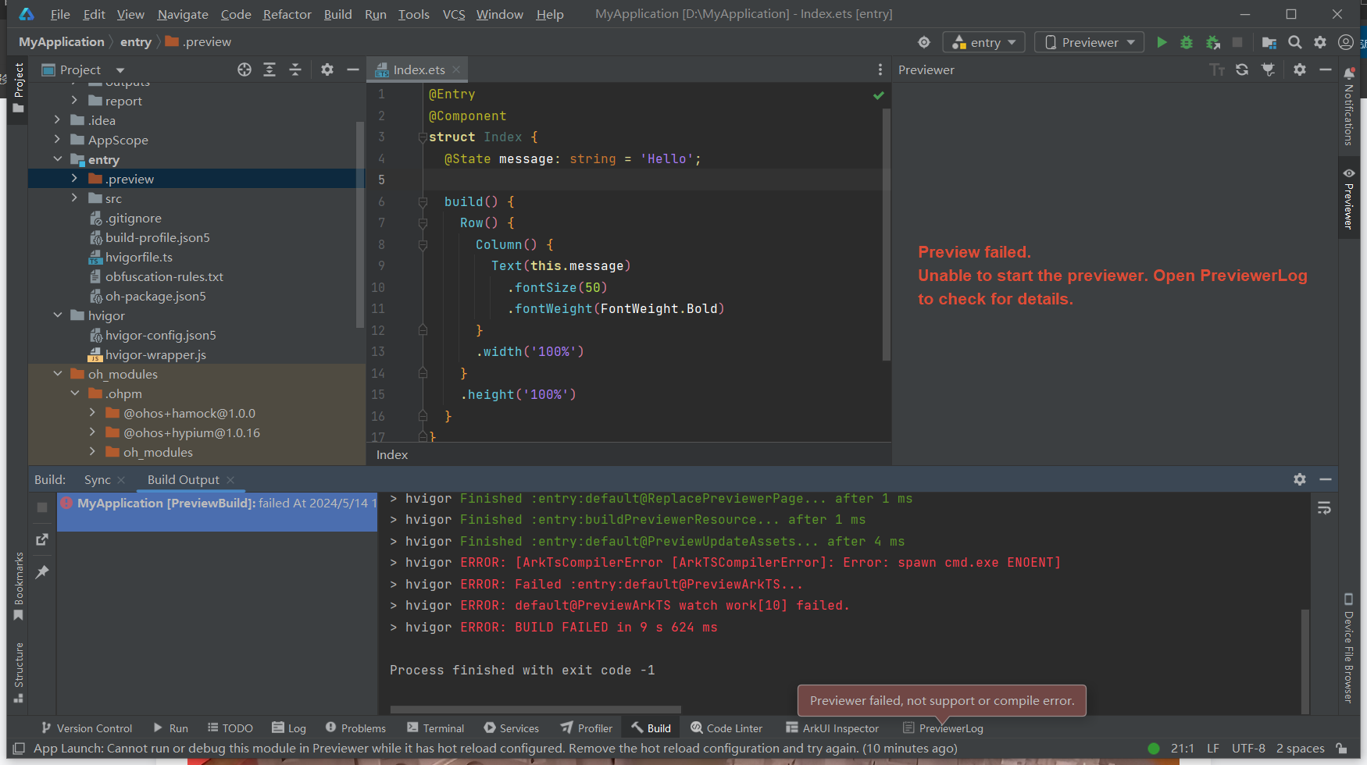1367x765 pixels.
Task: Open the Problems tool window
Action: [x=355, y=728]
